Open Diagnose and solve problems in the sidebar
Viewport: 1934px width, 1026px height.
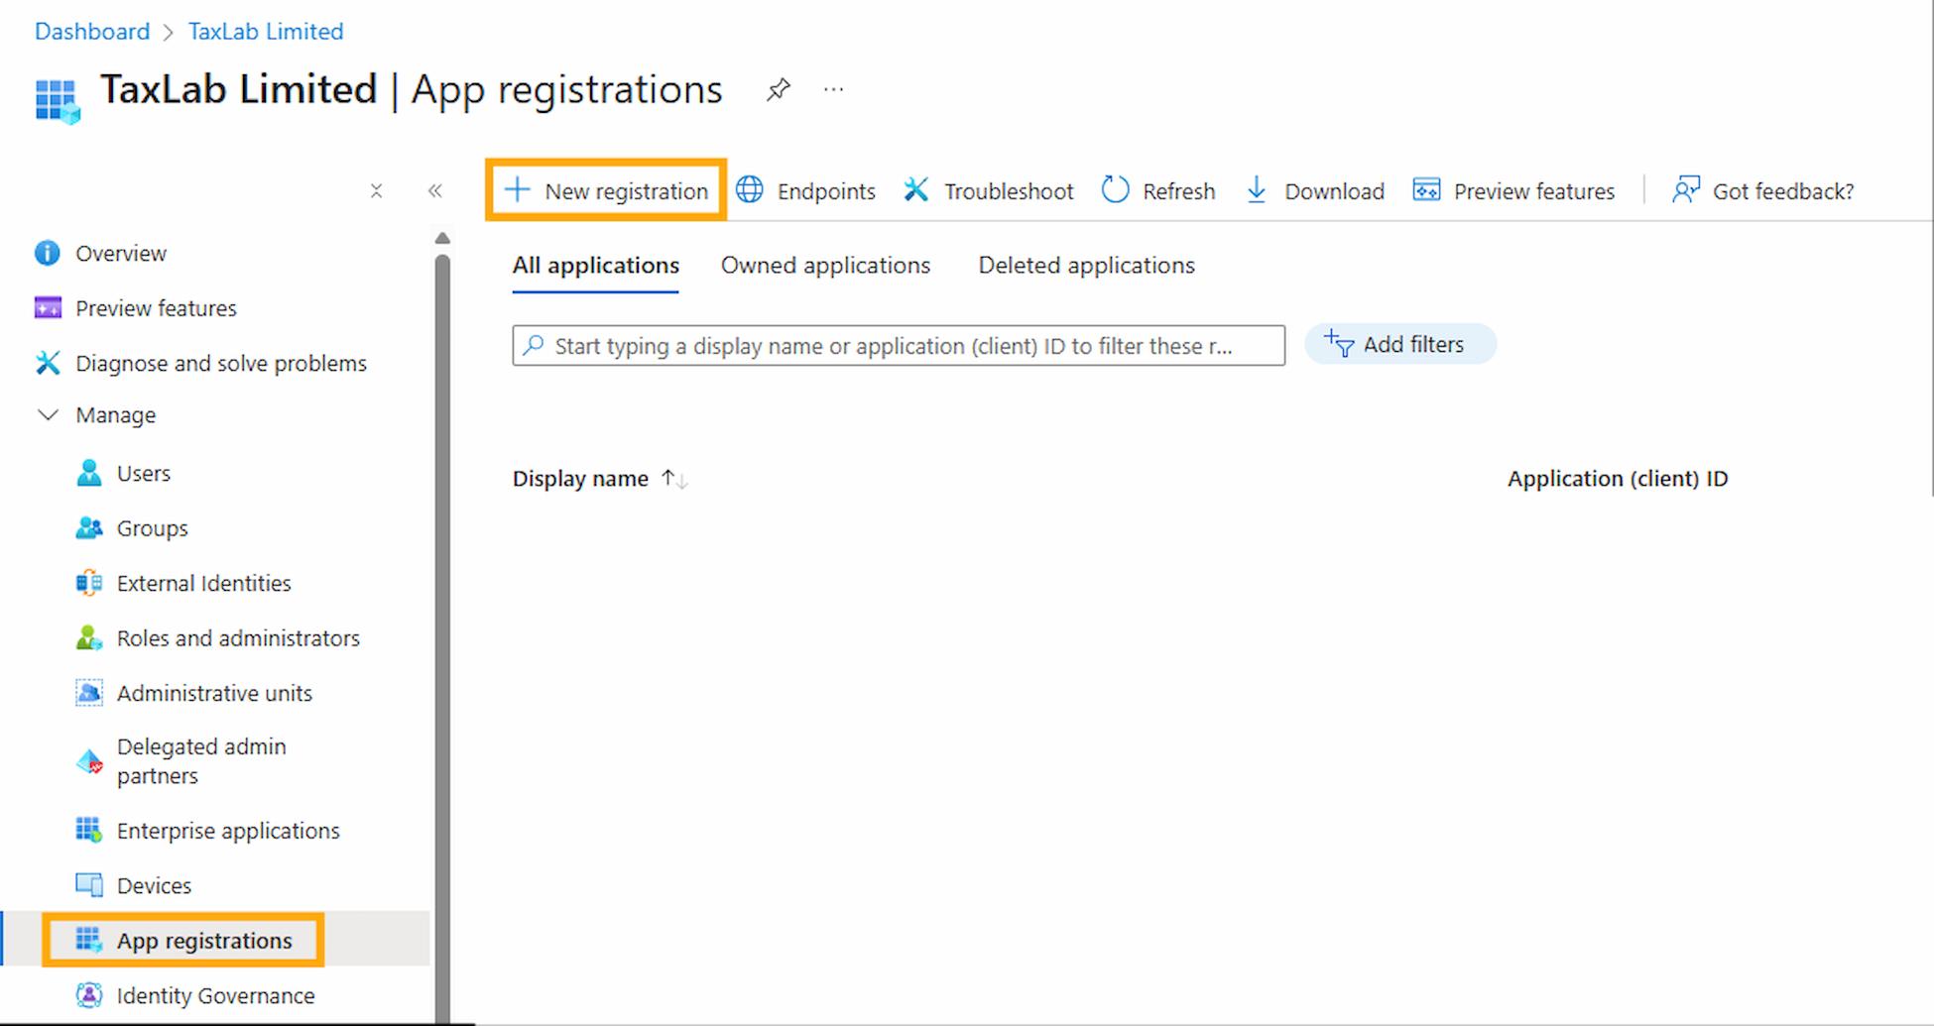pos(221,363)
